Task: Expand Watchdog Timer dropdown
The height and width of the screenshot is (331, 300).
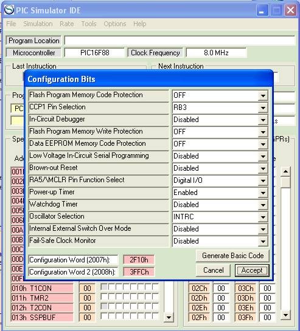Action: (x=263, y=205)
